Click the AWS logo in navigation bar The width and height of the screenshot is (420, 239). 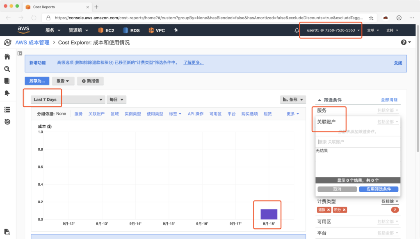23,30
